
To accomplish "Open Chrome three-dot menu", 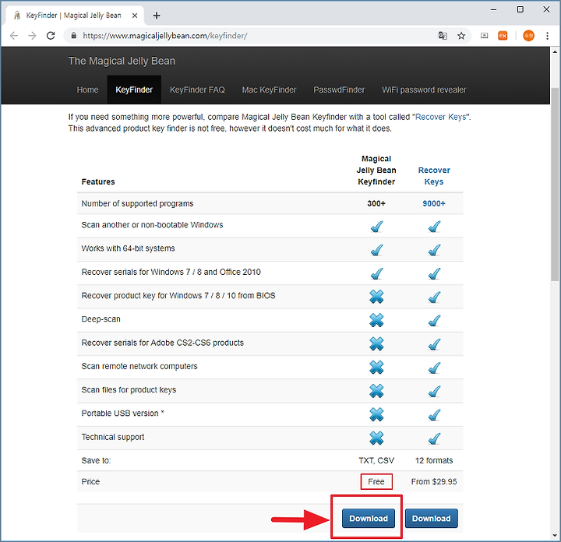I will click(x=547, y=35).
